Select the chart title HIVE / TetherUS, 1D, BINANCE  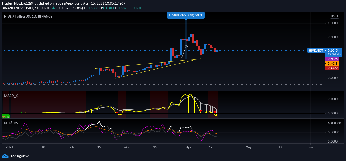click(x=28, y=17)
